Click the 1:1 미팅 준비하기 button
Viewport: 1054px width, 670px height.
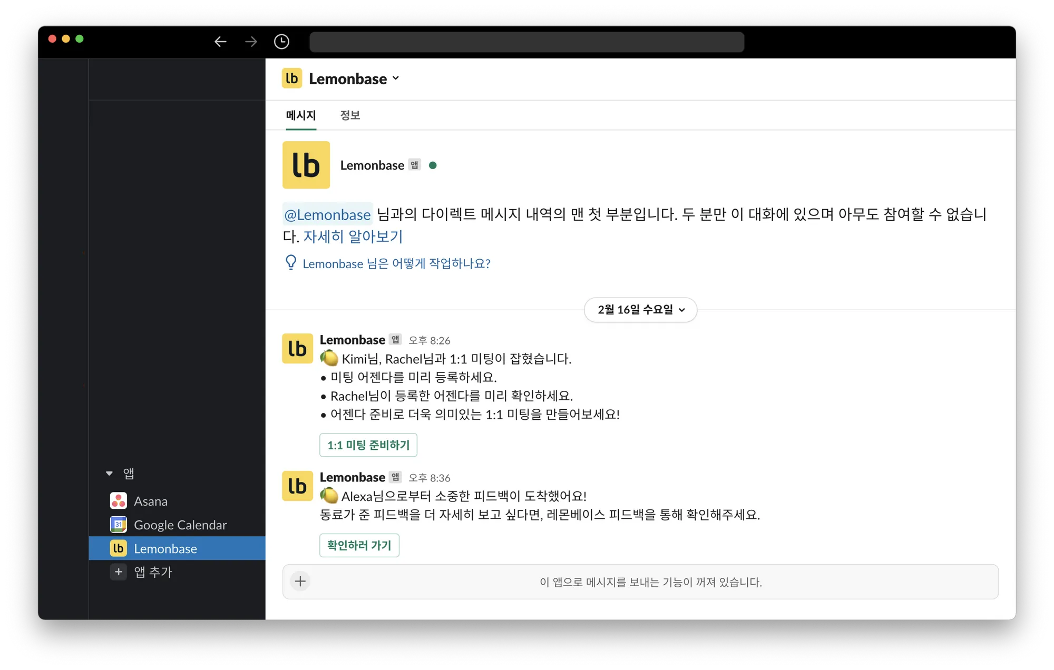(x=368, y=445)
